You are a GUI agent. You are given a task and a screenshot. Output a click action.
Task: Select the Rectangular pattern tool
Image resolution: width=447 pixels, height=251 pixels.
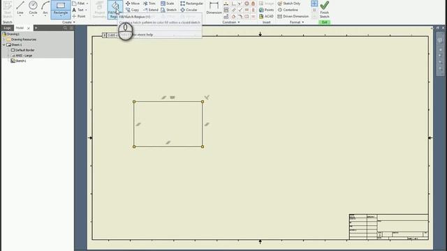click(x=191, y=3)
